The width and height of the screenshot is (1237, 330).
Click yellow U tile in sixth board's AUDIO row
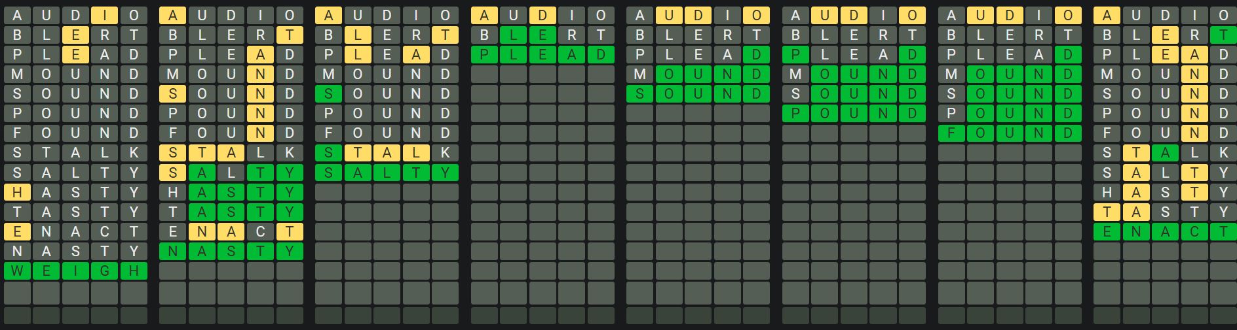tap(825, 15)
